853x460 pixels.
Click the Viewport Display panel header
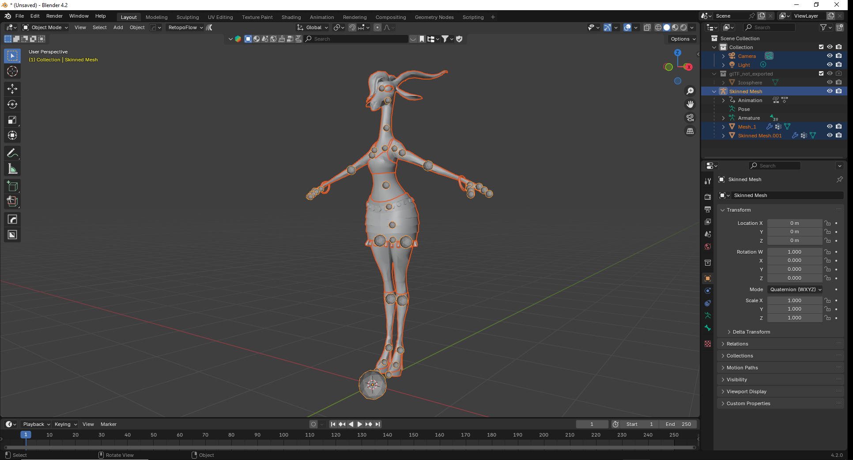pos(781,392)
